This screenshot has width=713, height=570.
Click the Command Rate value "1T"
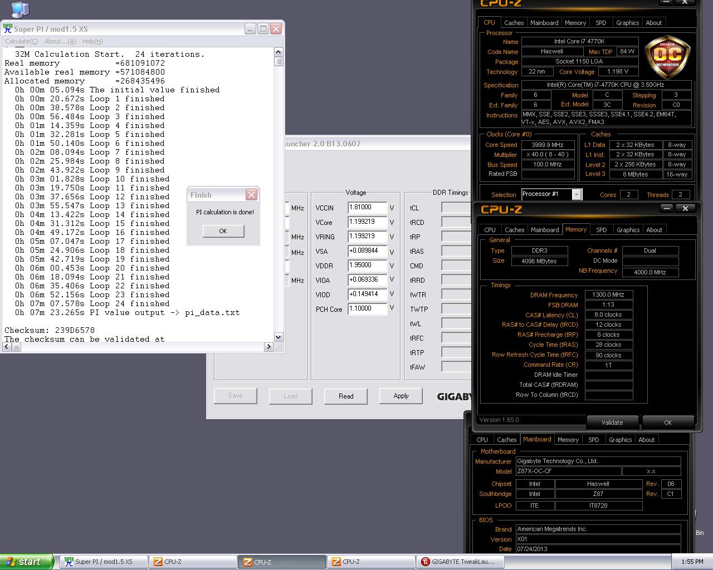point(608,365)
